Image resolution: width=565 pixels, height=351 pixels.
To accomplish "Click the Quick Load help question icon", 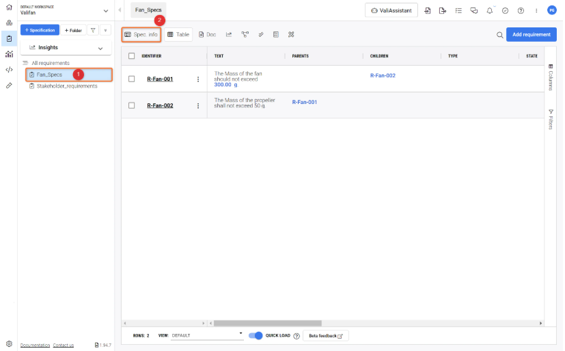I will pyautogui.click(x=297, y=336).
